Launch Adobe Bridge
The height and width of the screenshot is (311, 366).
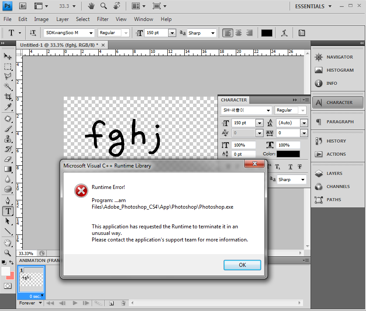22,6
